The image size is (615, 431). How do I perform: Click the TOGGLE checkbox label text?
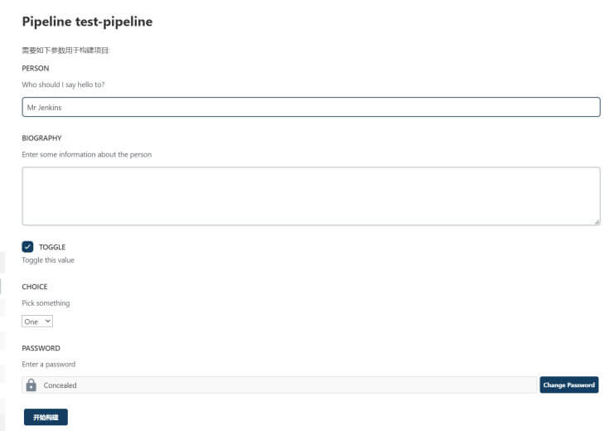pyautogui.click(x=52, y=247)
